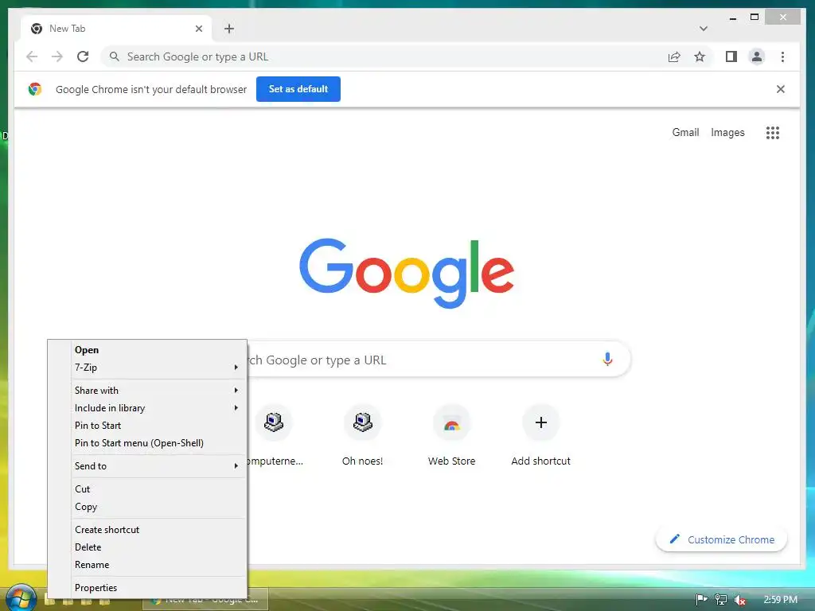Click the back navigation arrow
This screenshot has width=815, height=611.
point(32,56)
